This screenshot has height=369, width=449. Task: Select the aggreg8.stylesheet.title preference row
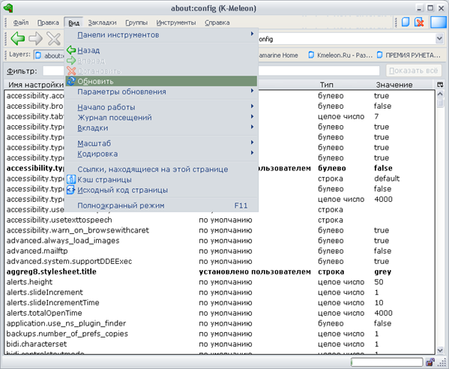coord(220,271)
